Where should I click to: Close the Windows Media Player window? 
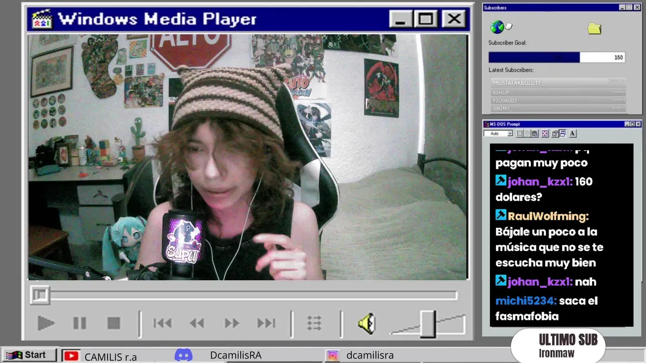454,19
